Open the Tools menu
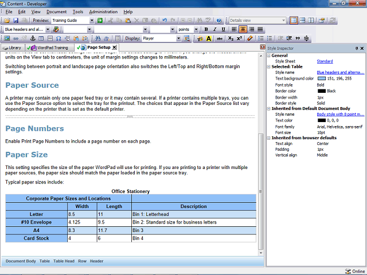 (x=78, y=11)
